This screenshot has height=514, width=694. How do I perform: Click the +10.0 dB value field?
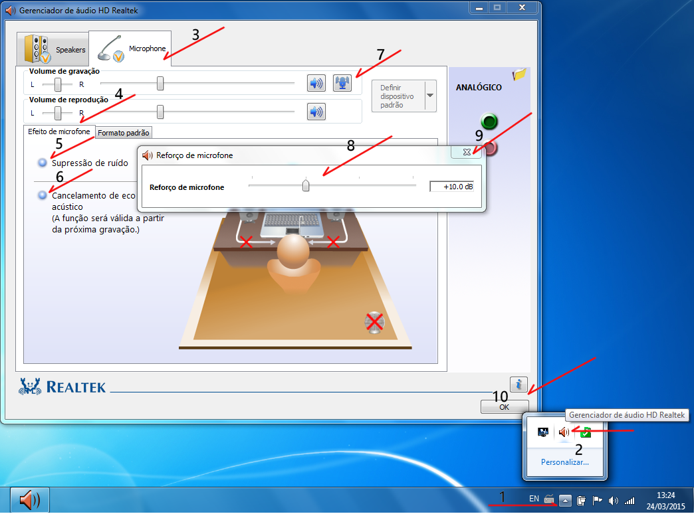[x=451, y=187]
